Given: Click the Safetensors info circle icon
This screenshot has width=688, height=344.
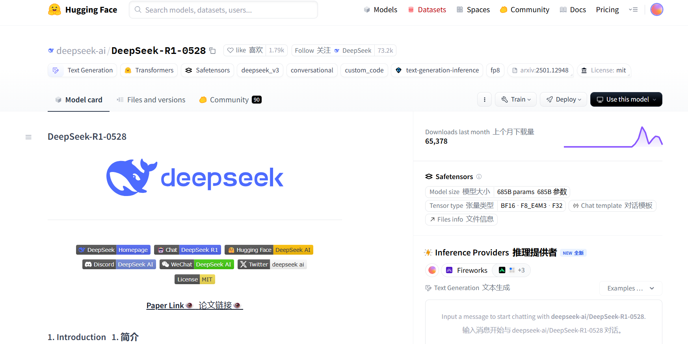Looking at the screenshot, I should click(479, 177).
